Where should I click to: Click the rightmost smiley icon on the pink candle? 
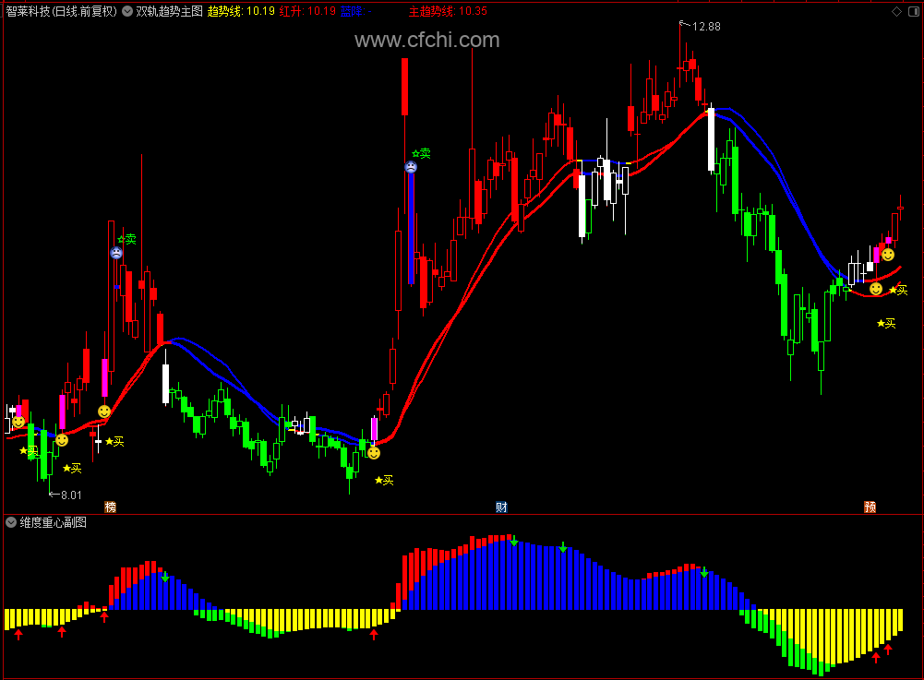pyautogui.click(x=888, y=255)
